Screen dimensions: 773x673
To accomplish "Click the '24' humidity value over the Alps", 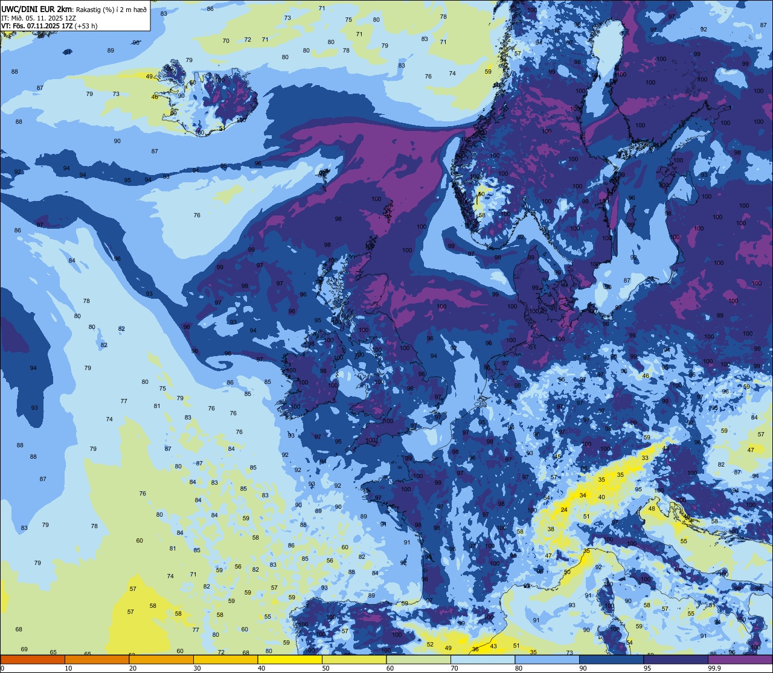I will click(564, 510).
